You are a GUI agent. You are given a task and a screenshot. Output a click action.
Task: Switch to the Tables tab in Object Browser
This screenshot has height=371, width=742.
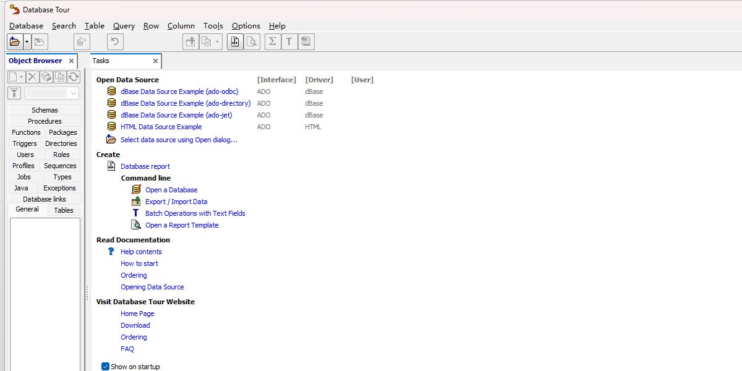(x=64, y=210)
